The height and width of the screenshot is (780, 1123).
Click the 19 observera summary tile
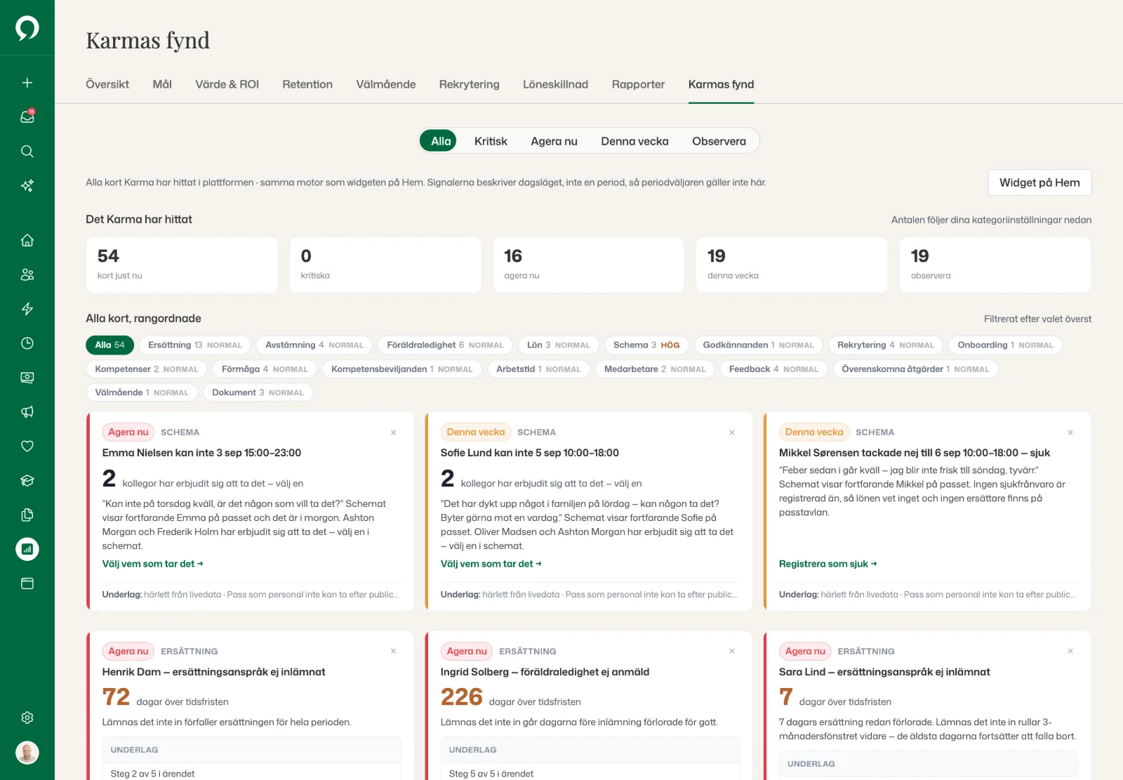[995, 265]
